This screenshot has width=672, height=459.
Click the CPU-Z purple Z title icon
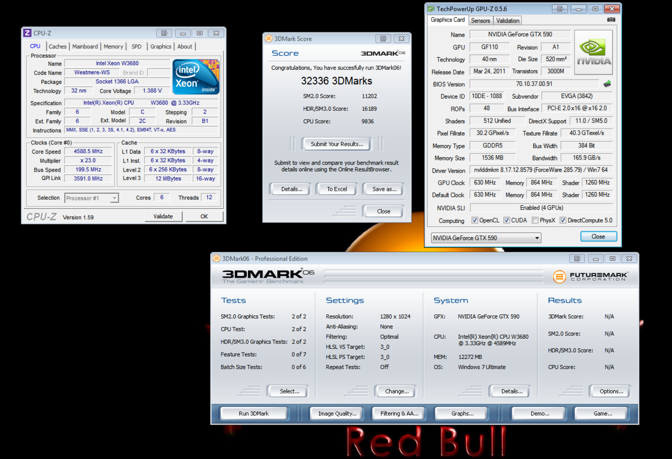pyautogui.click(x=27, y=33)
